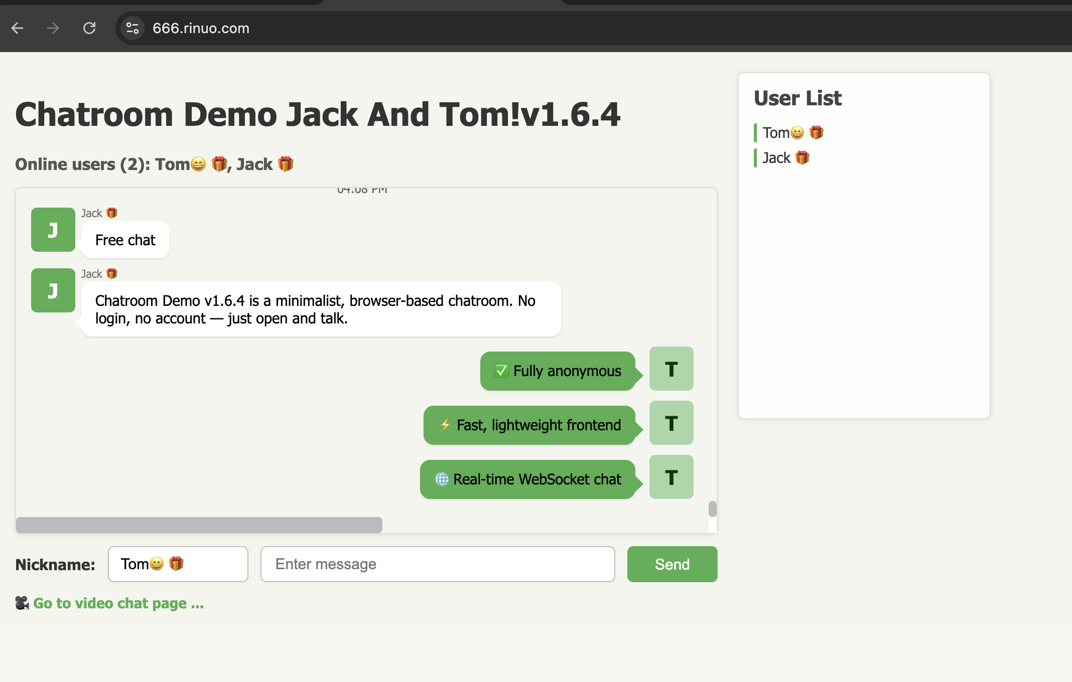Screen dimensions: 1072x682
Task: Click the browser back arrow
Action: (18, 28)
